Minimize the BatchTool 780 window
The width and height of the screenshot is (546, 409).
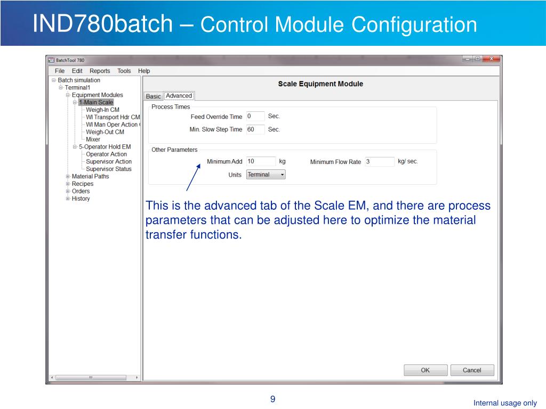click(x=468, y=59)
